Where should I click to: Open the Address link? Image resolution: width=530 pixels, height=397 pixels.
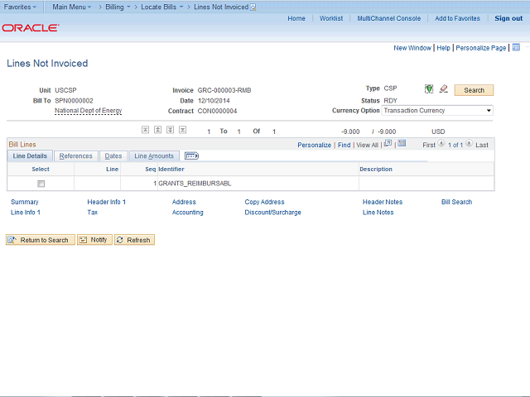click(x=184, y=202)
